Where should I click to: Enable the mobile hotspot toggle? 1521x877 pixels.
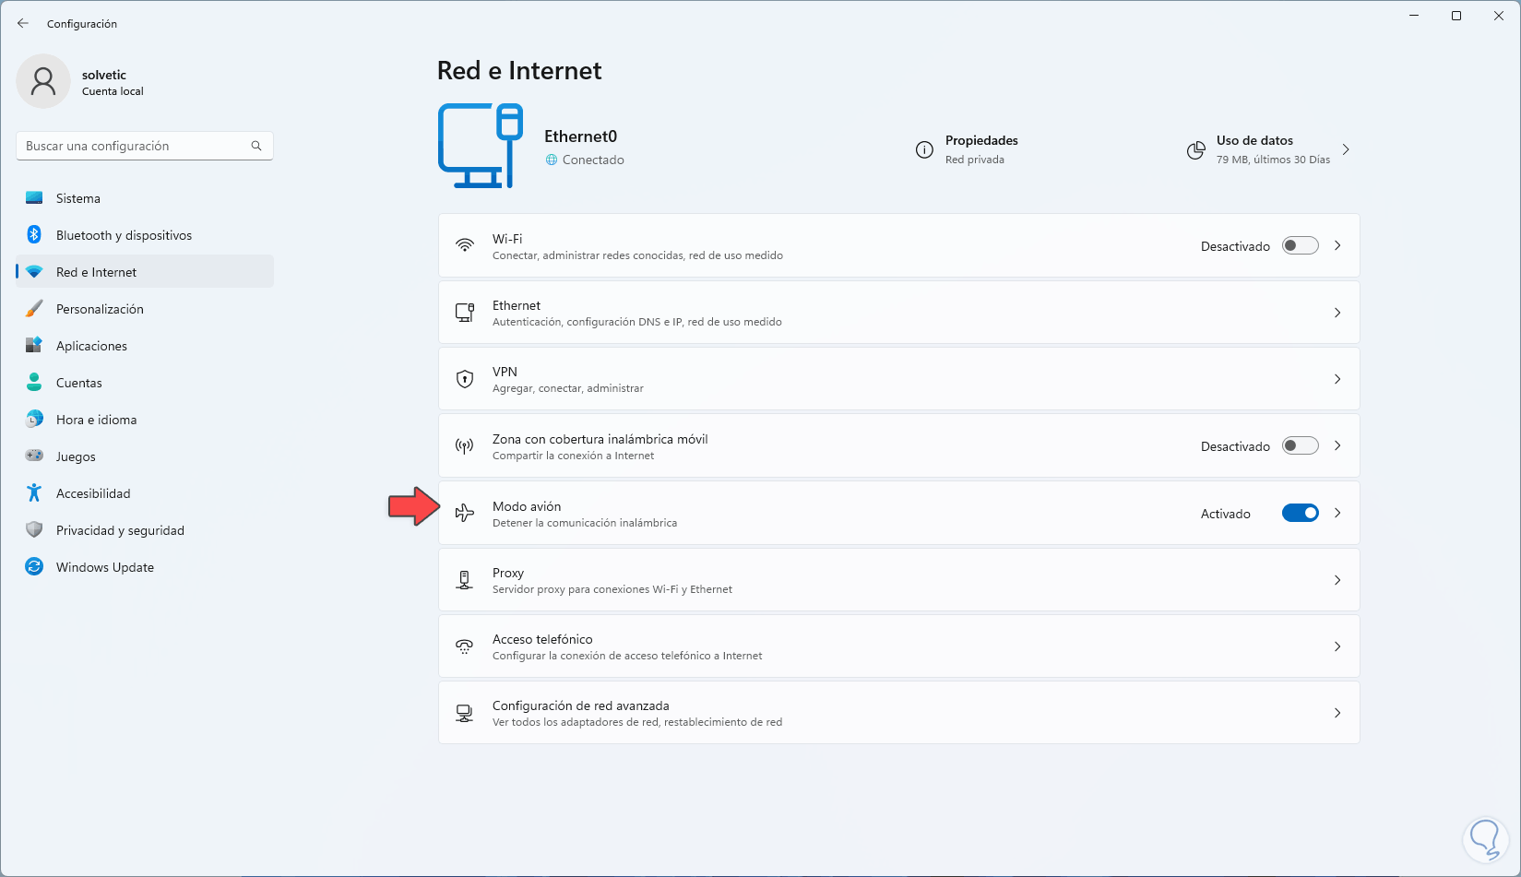coord(1300,446)
